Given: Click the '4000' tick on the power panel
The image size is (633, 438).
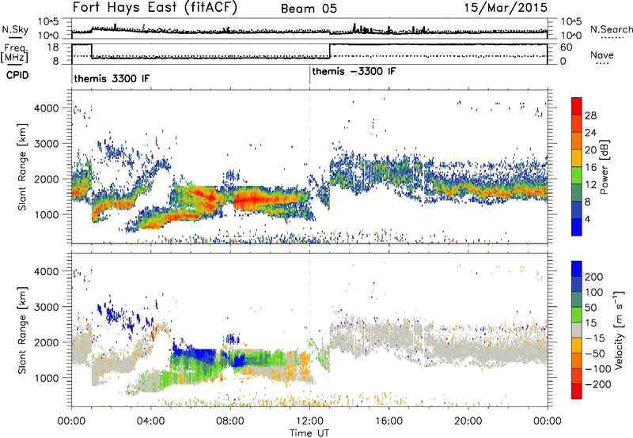Looking at the screenshot, I should [47, 108].
